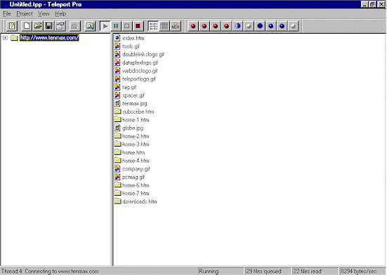The width and height of the screenshot is (387, 275).
Task: Open project properties toolbar icon
Action: [x=60, y=26]
